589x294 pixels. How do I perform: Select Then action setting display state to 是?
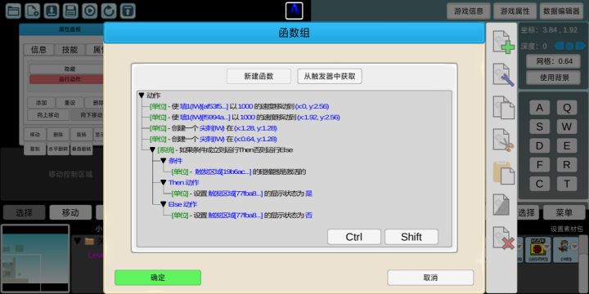[x=242, y=194]
